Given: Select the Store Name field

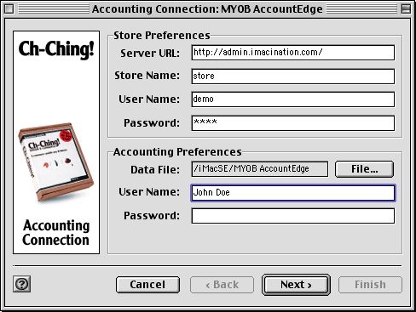Looking at the screenshot, I should tap(293, 76).
